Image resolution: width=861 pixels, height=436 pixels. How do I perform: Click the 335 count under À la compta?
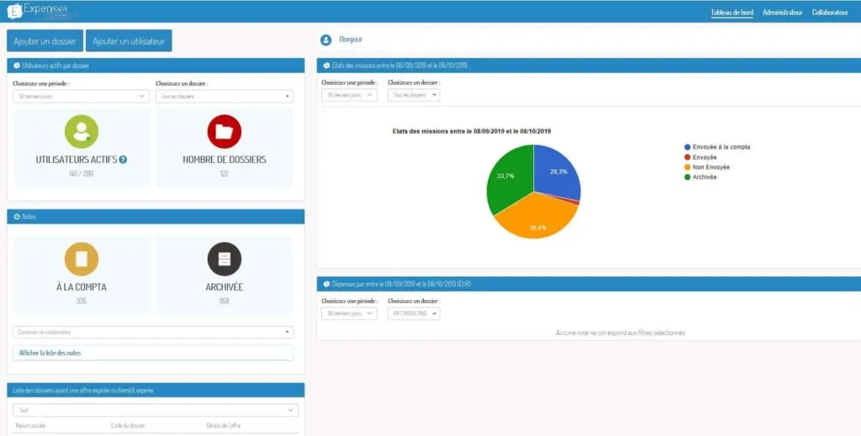(82, 301)
